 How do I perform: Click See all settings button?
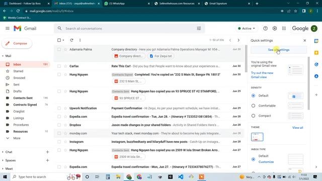[279, 50]
